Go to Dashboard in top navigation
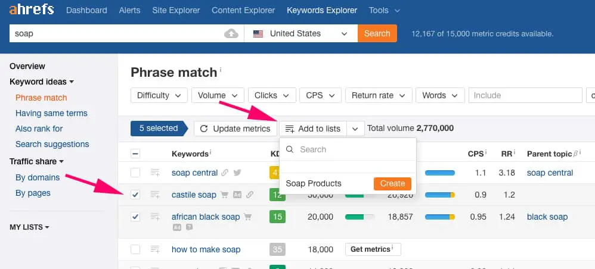 click(86, 10)
